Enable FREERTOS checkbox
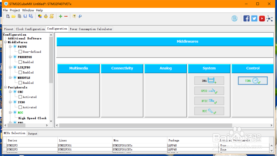Image resolution: width=277 pixels, height=156 pixels. point(20,62)
